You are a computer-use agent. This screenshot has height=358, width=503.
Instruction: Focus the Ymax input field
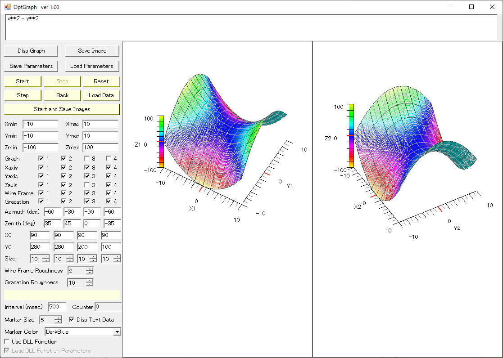pyautogui.click(x=100, y=135)
